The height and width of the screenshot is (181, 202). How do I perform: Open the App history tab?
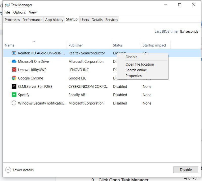coord(54,19)
